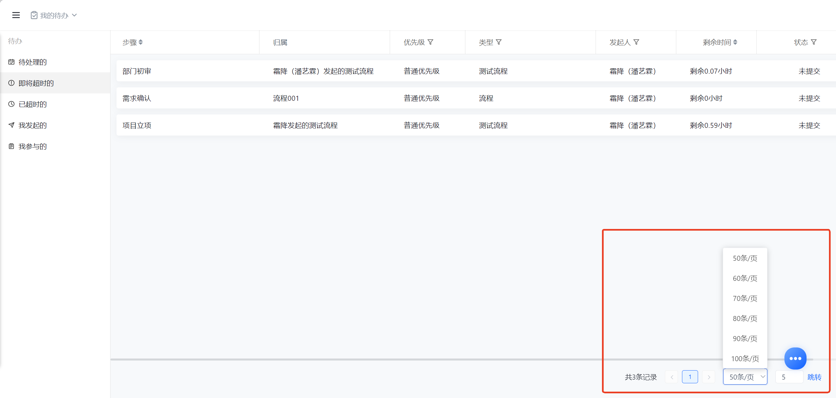Viewport: 836px width, 398px height.
Task: Switch to 我参与的 view
Action: 55,146
